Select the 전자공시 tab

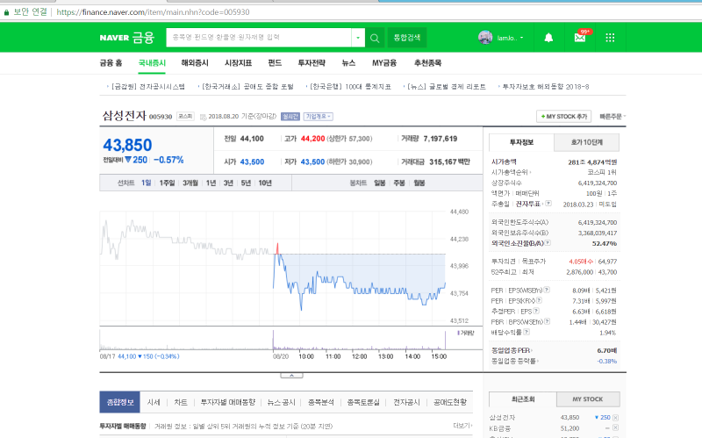point(406,402)
